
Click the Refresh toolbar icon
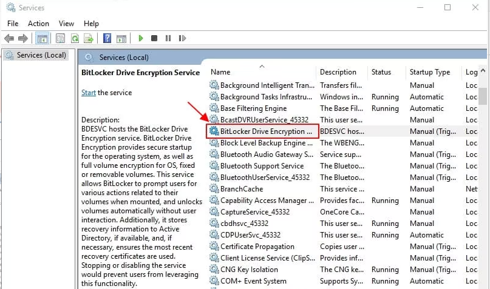pyautogui.click(x=75, y=38)
